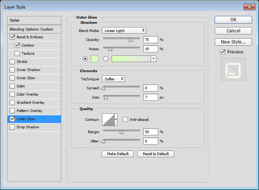Enable the Anti-aliased checkbox
The width and height of the screenshot is (259, 190).
click(x=125, y=119)
